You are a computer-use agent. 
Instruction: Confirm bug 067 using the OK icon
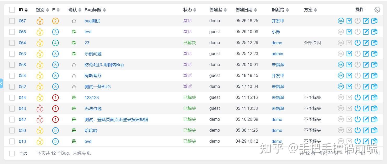pyautogui.click(x=341, y=21)
